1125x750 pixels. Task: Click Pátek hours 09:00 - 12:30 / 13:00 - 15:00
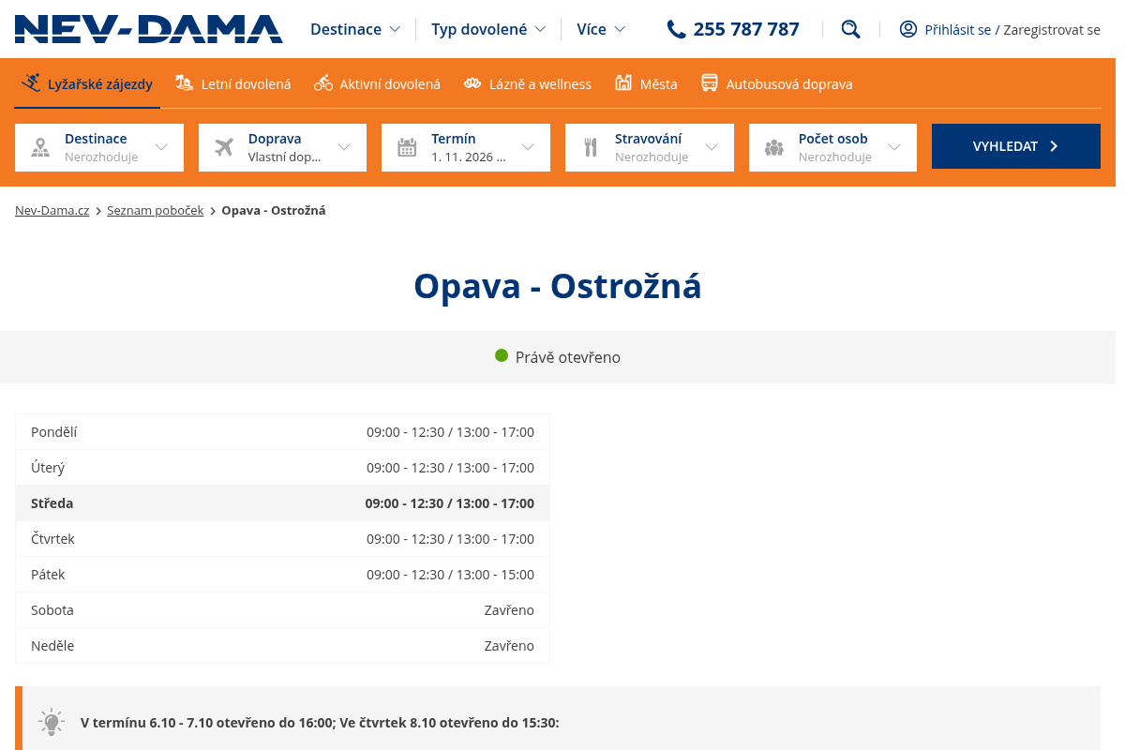coord(450,575)
